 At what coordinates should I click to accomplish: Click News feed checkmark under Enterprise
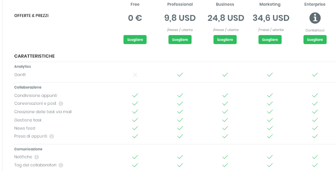[315, 128]
